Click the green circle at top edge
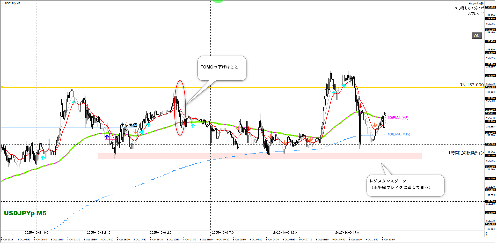This screenshot has height=243, width=497. [218, 1]
